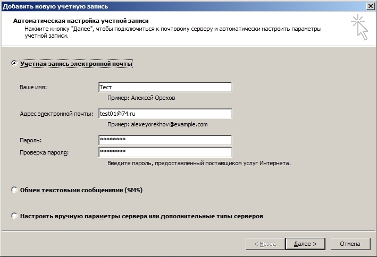Click the 'Ваше имя:' label
This screenshot has width=377, height=257.
(x=33, y=87)
